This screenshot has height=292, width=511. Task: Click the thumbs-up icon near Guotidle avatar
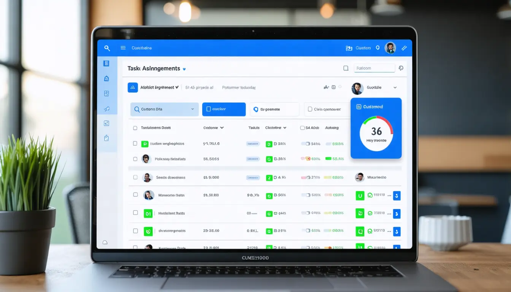tap(326, 87)
